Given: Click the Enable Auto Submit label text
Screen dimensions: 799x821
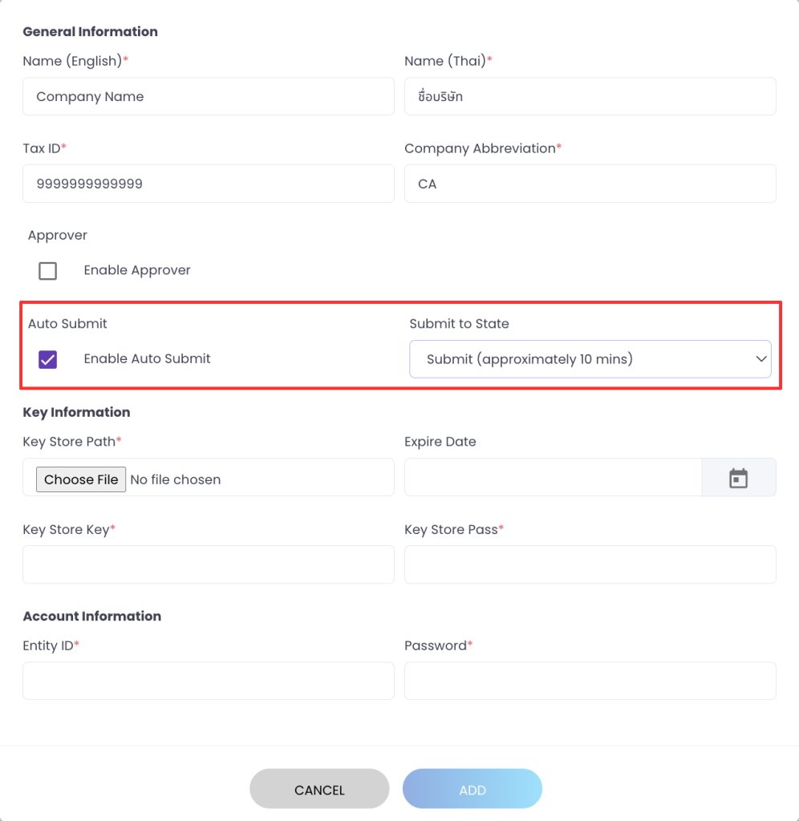Looking at the screenshot, I should click(147, 358).
